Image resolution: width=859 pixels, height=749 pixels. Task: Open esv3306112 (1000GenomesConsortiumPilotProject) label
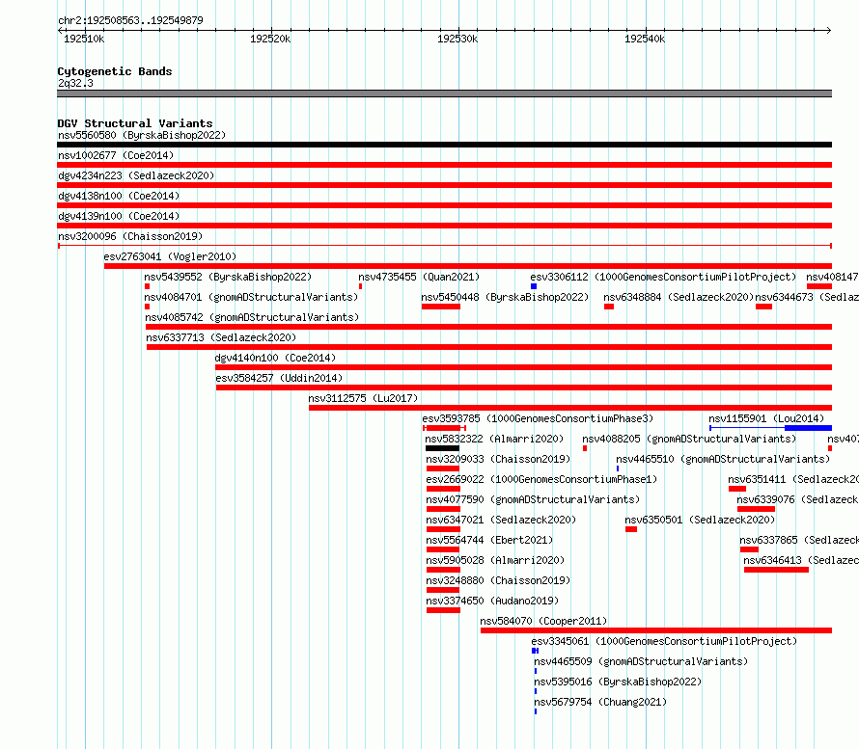663,277
